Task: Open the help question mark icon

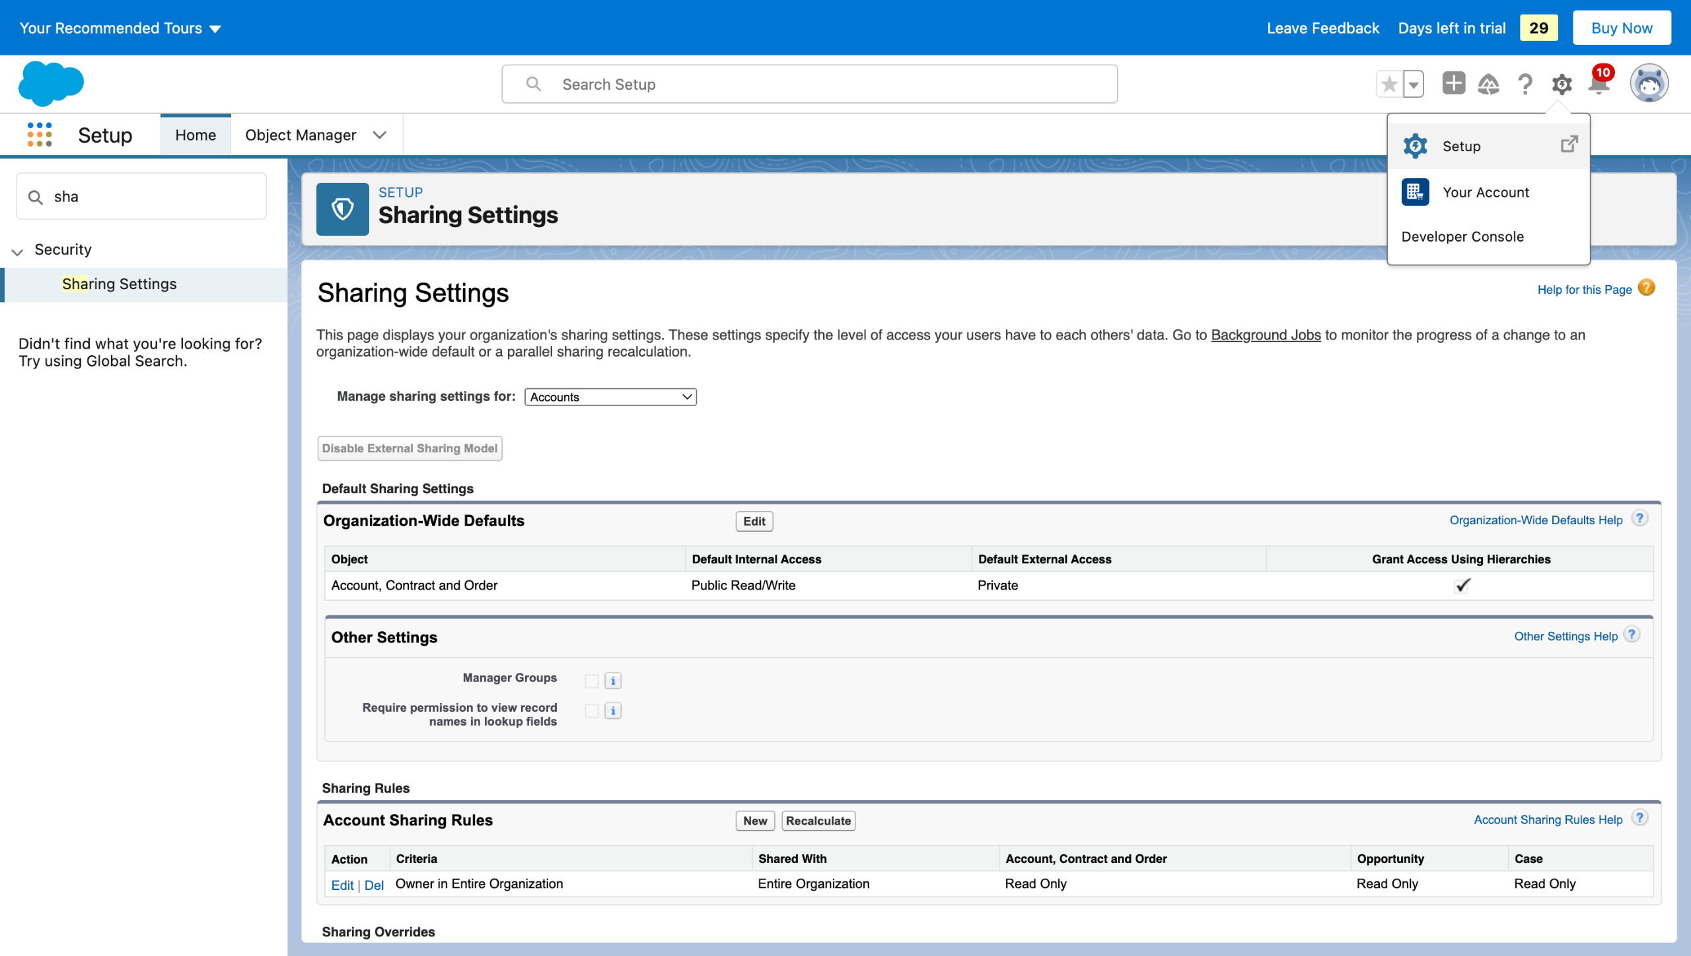Action: point(1525,84)
